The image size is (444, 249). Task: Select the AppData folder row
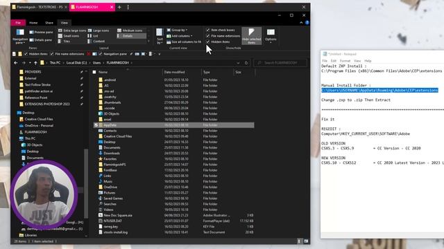(173, 125)
